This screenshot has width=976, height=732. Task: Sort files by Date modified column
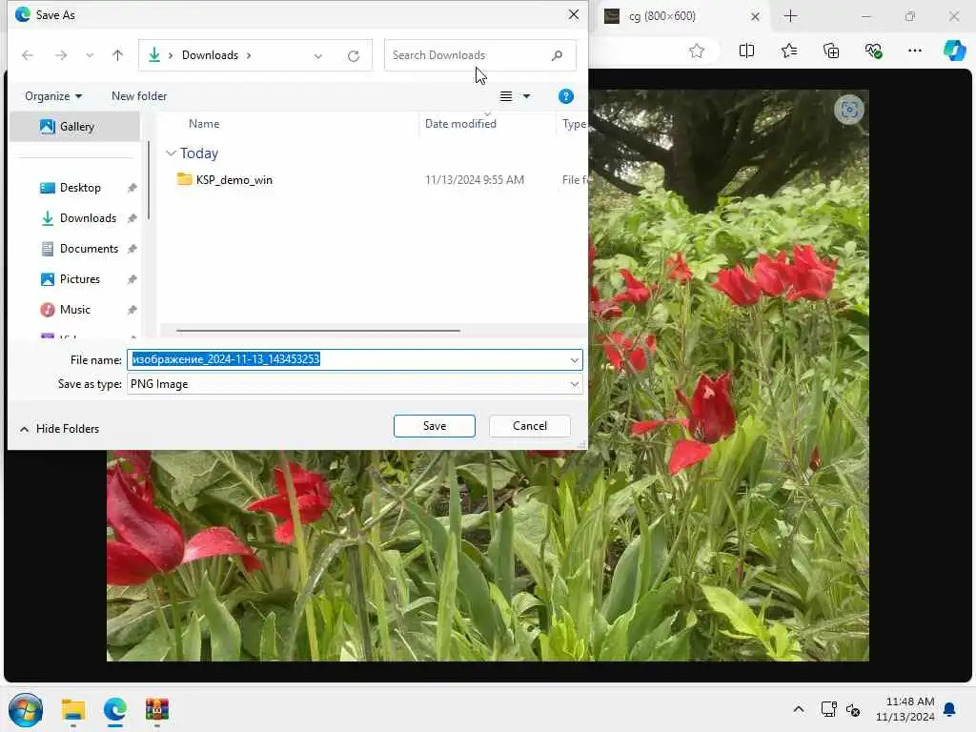(460, 124)
